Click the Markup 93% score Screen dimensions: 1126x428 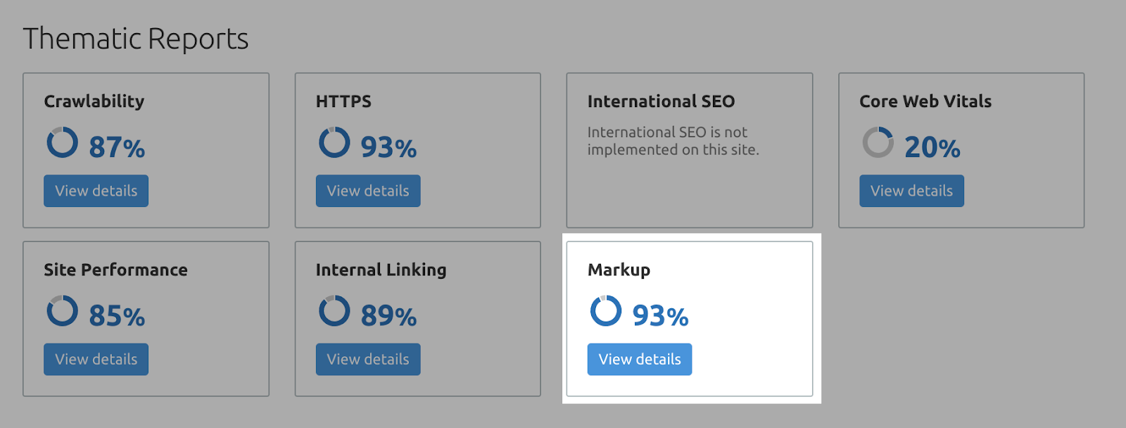(660, 316)
